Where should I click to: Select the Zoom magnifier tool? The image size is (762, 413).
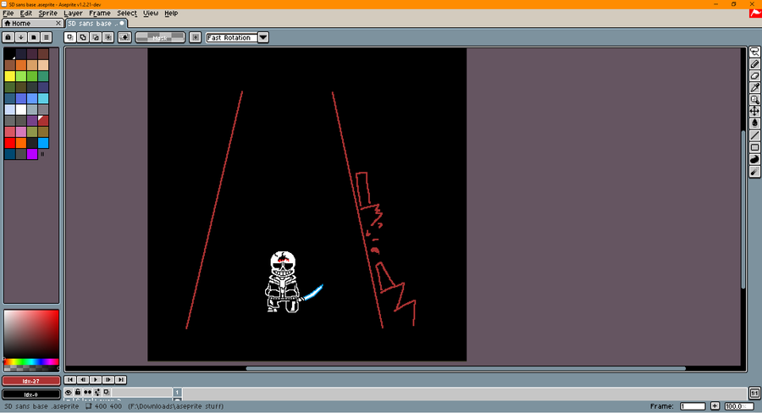pyautogui.click(x=754, y=100)
